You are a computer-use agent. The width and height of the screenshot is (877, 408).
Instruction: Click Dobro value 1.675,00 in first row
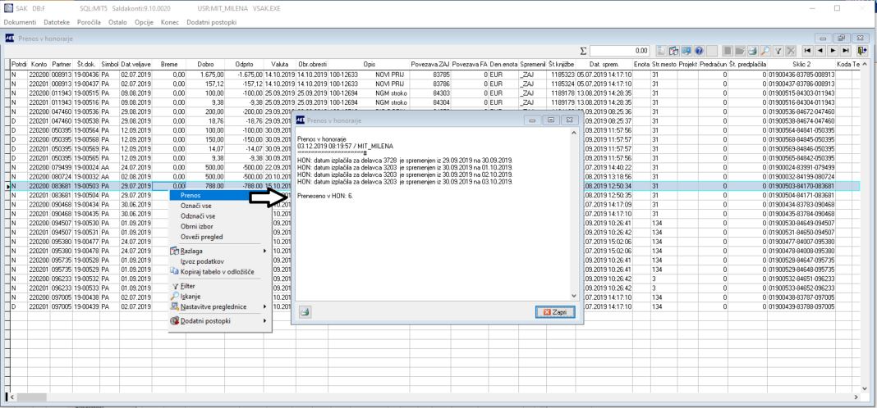point(205,74)
